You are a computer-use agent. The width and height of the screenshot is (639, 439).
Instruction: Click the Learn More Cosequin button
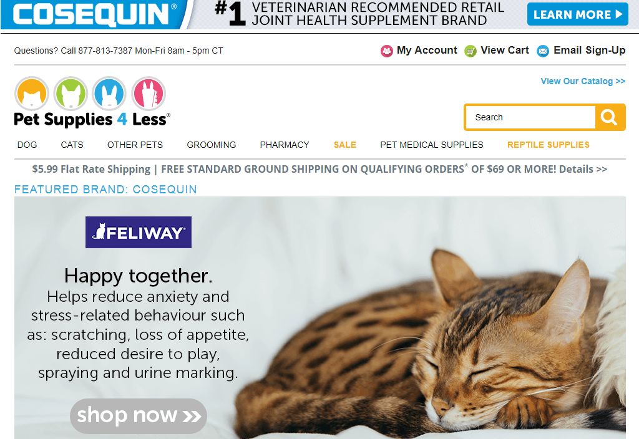pyautogui.click(x=577, y=14)
